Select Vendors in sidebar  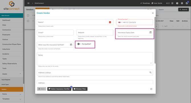click(12, 89)
